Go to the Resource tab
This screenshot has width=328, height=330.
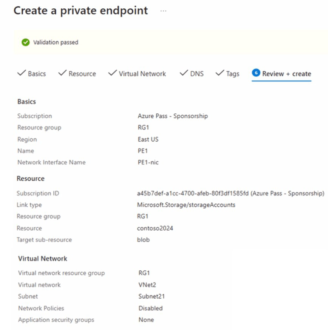point(82,74)
